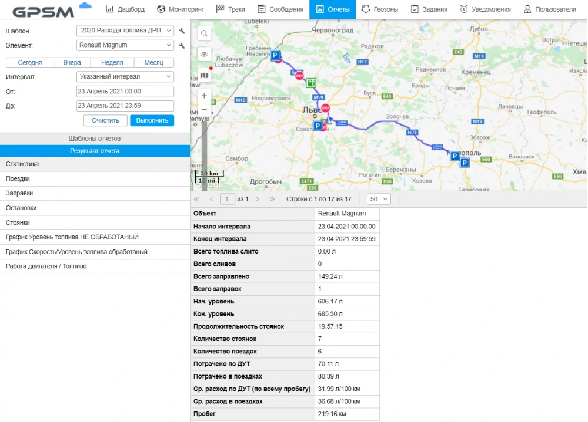The width and height of the screenshot is (588, 422).
Task: Select the Сегодня period option
Action: [x=29, y=63]
